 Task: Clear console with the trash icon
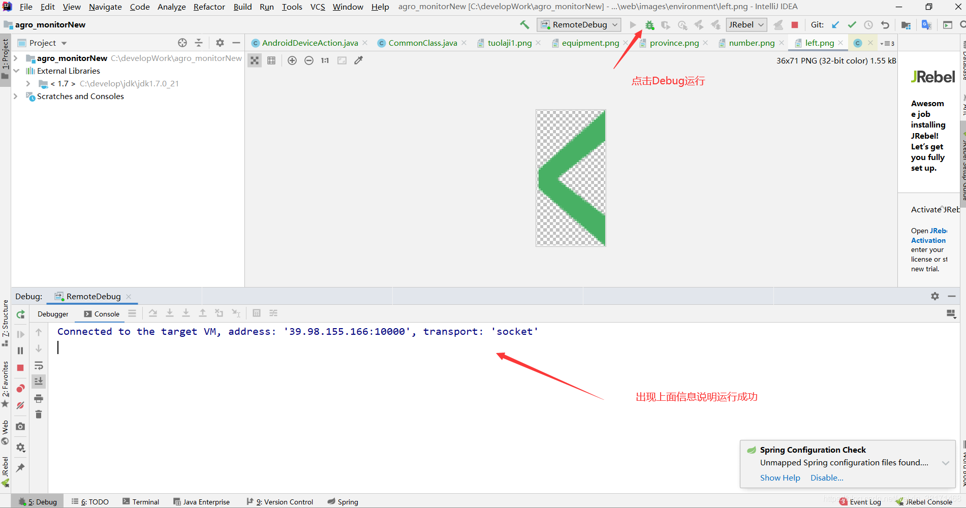[x=39, y=415]
